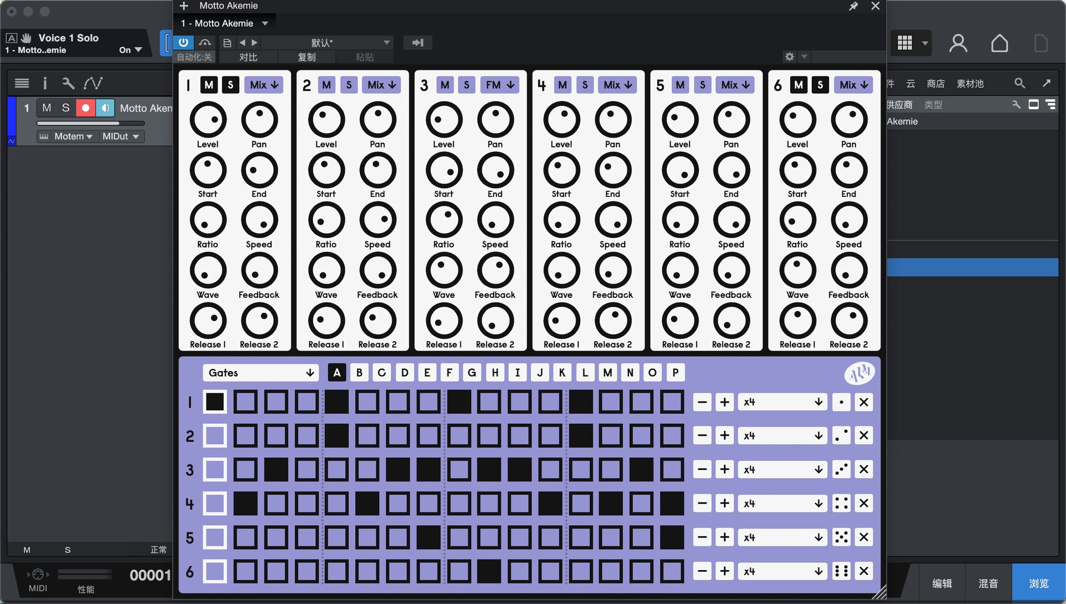
Task: Click operator 1 Level knob
Action: pyautogui.click(x=208, y=120)
